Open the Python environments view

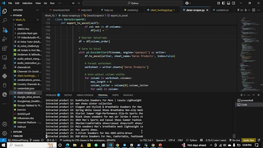[5, 76]
